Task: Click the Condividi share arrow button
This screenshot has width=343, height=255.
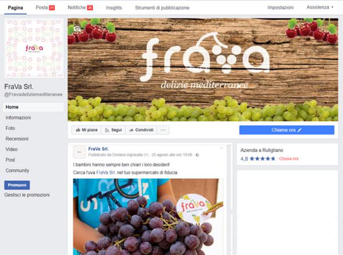Action: (x=141, y=130)
